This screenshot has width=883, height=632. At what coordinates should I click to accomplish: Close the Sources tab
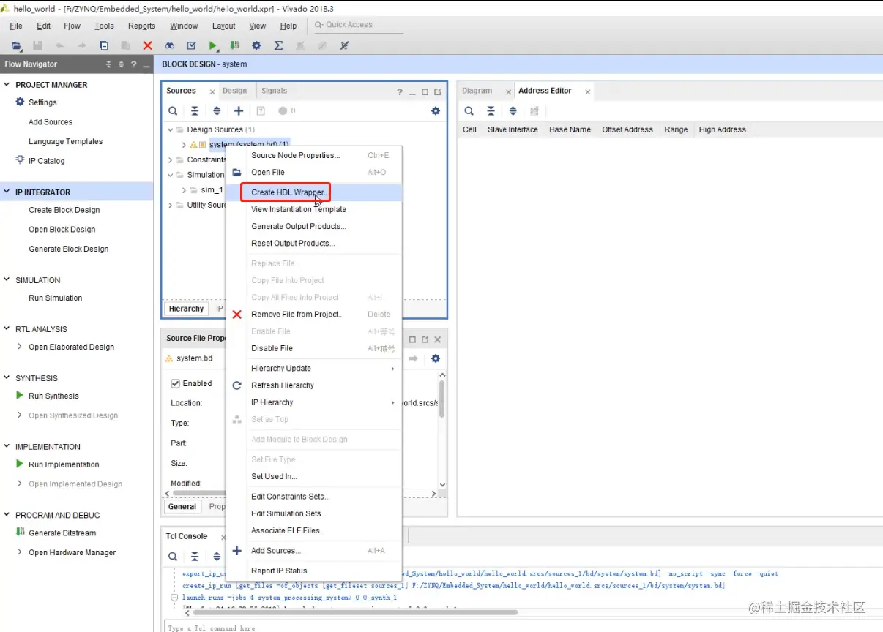pyautogui.click(x=212, y=92)
